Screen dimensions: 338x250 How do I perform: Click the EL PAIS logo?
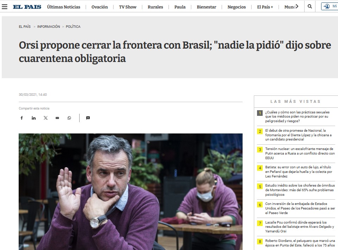click(x=27, y=7)
